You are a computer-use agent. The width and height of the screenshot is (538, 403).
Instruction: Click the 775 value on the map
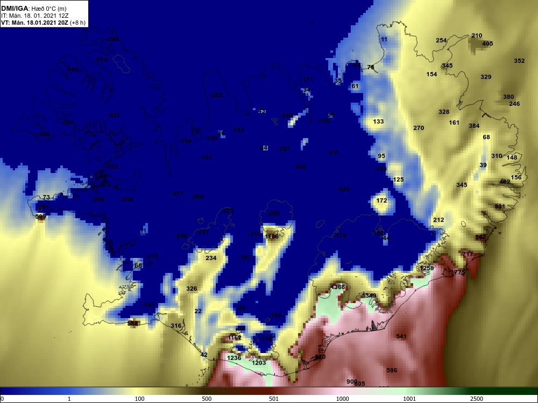pyautogui.click(x=459, y=272)
